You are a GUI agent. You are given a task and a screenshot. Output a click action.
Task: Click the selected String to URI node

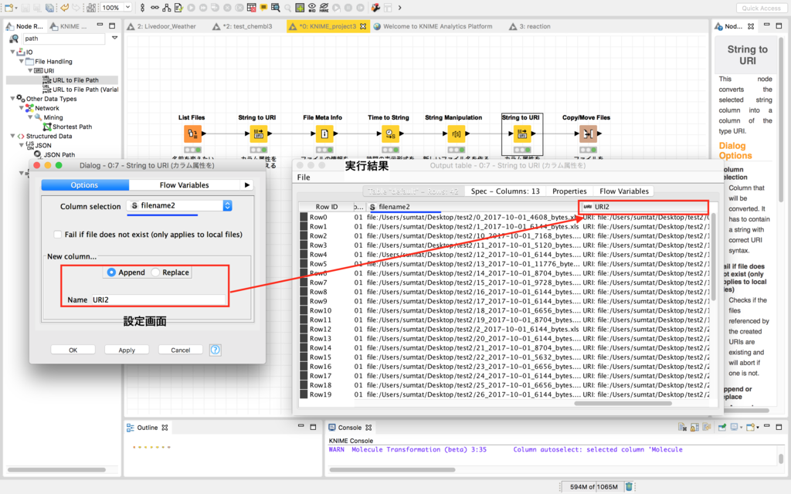click(522, 134)
